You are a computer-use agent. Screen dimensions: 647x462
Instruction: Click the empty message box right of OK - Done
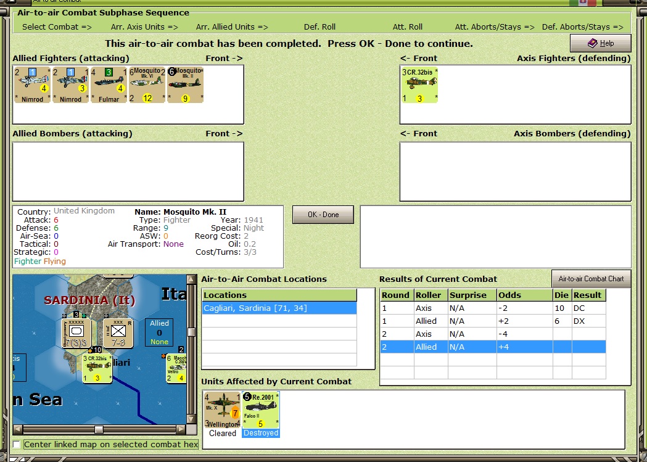click(495, 237)
